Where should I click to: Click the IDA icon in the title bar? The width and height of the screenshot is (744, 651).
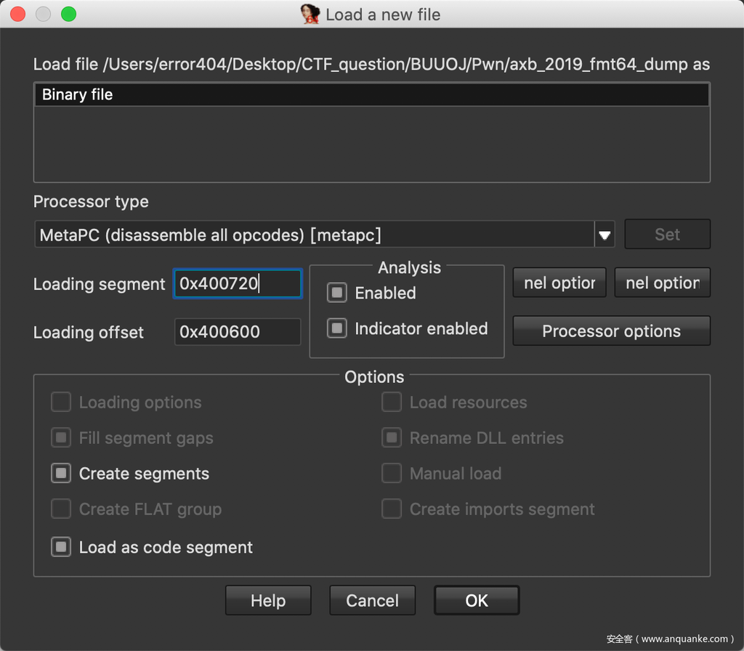310,15
